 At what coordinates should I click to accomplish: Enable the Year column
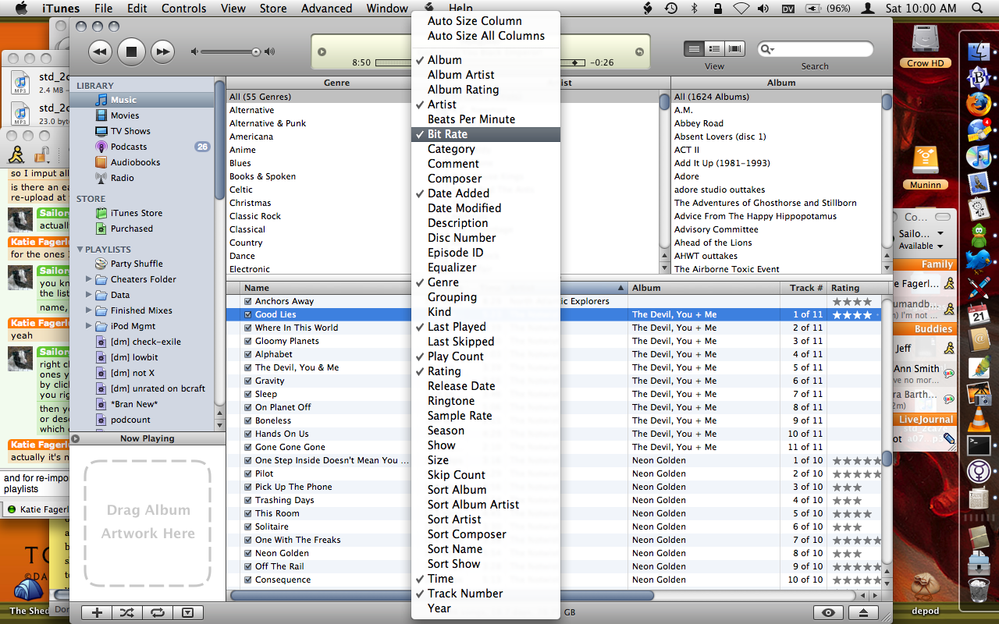(x=485, y=608)
